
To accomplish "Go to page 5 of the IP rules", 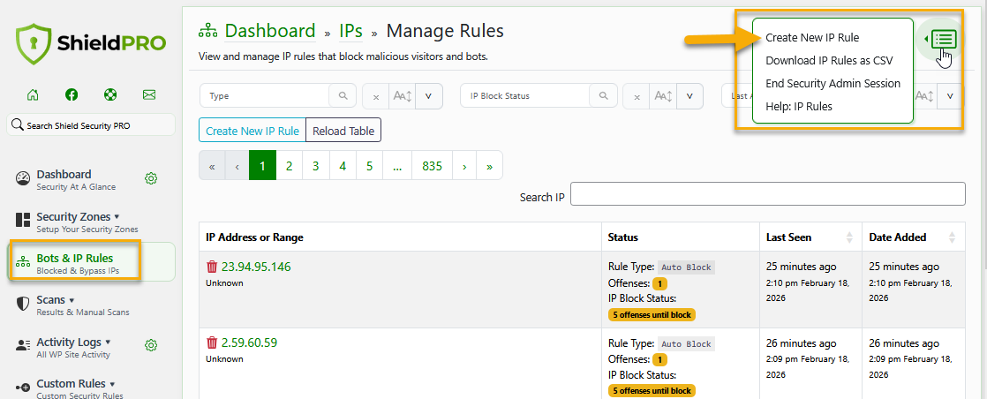I will (x=370, y=167).
